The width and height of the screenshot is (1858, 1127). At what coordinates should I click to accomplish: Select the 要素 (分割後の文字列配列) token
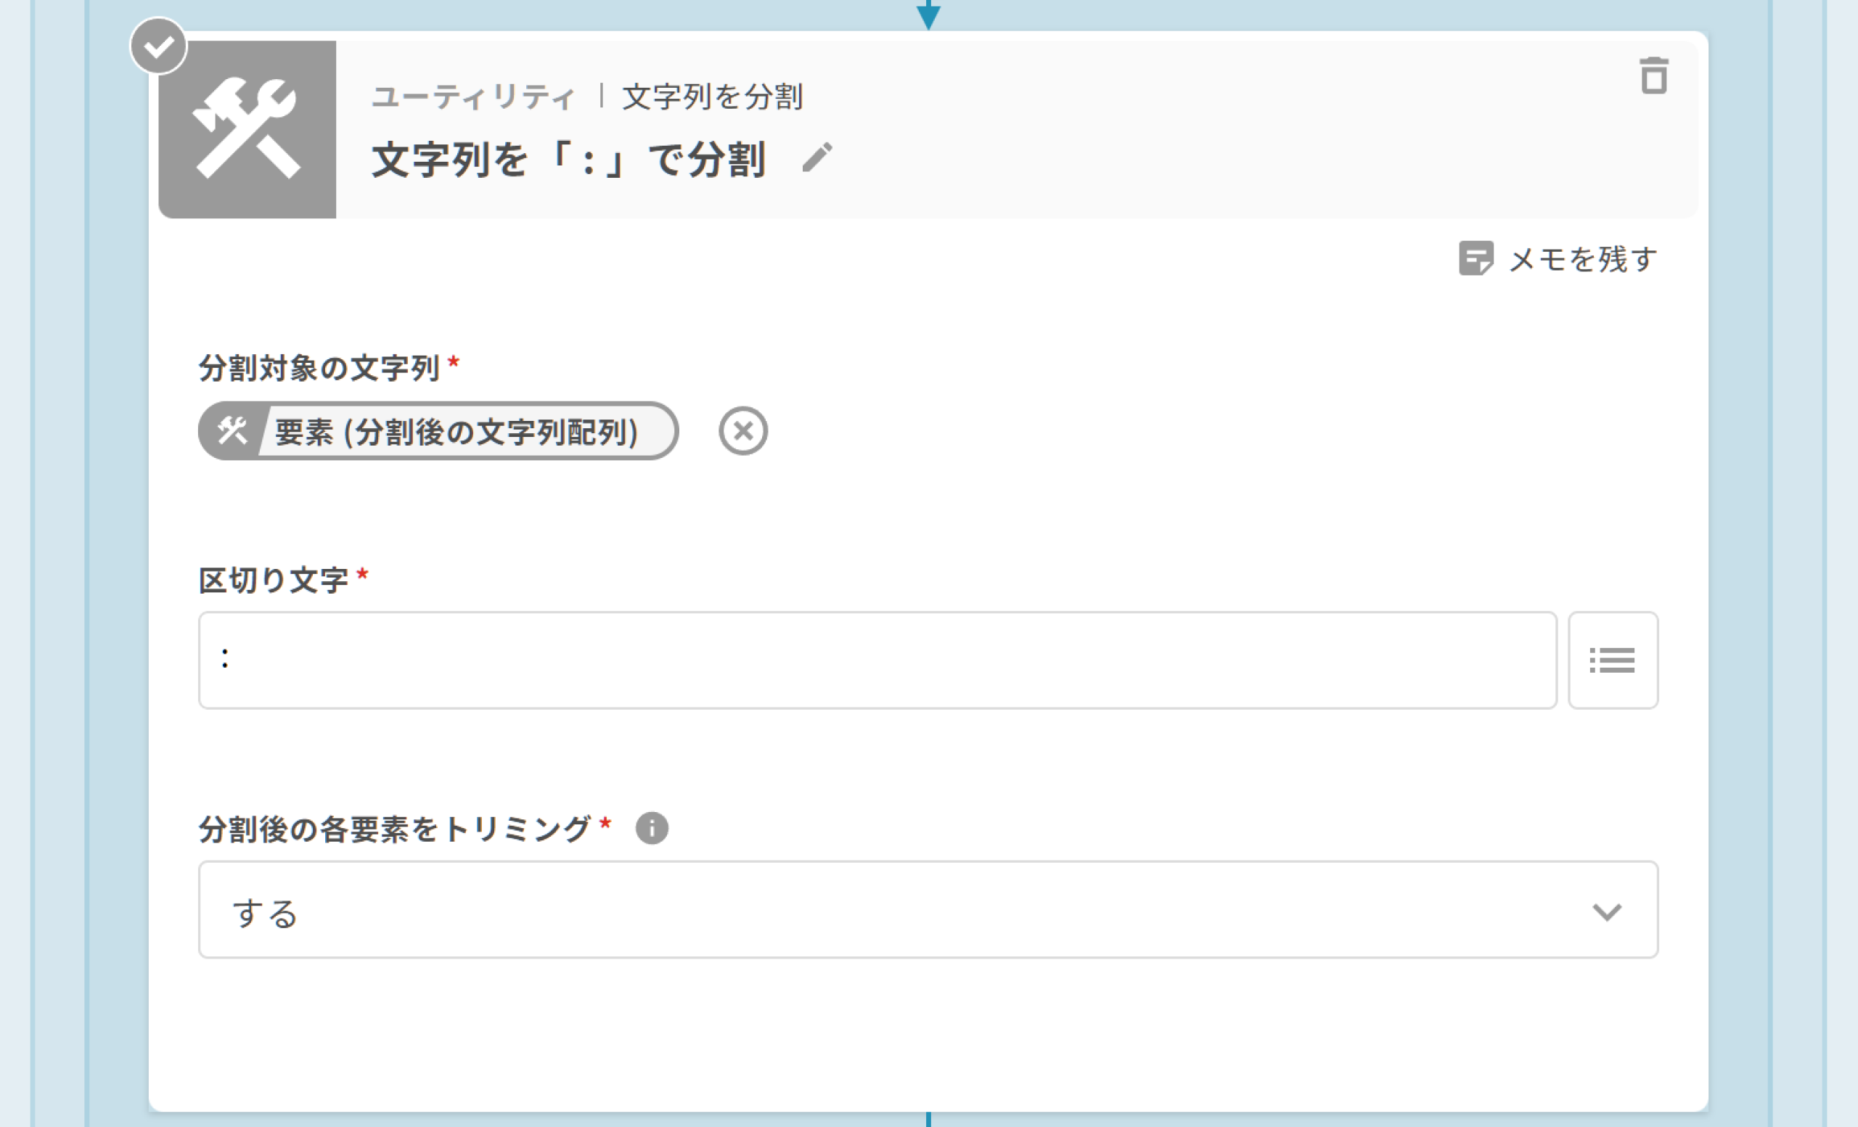pos(457,432)
